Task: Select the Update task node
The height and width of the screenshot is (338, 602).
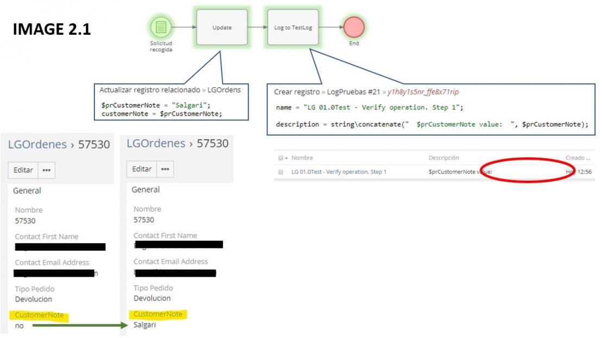Action: (x=221, y=27)
